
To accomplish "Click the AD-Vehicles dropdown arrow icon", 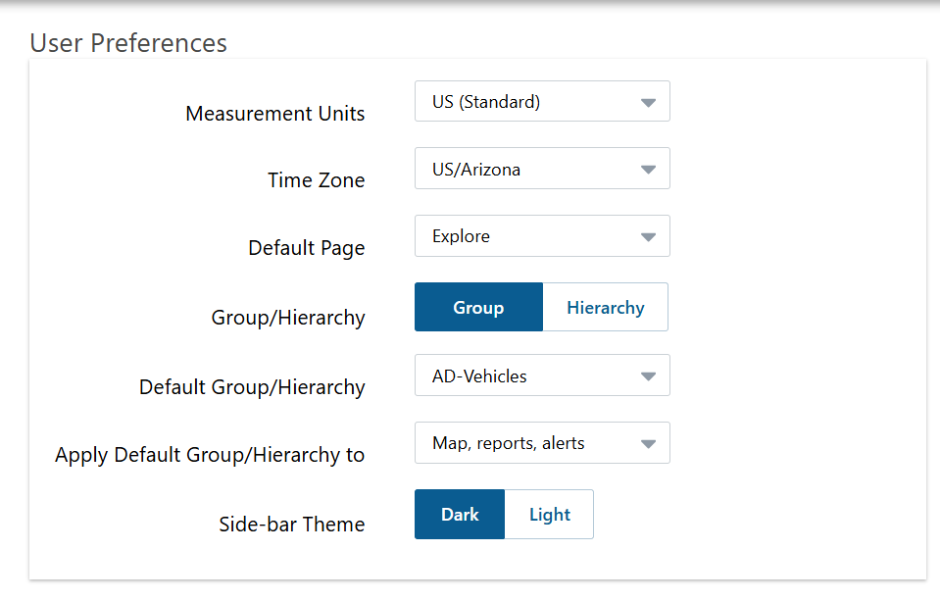I will (x=648, y=376).
